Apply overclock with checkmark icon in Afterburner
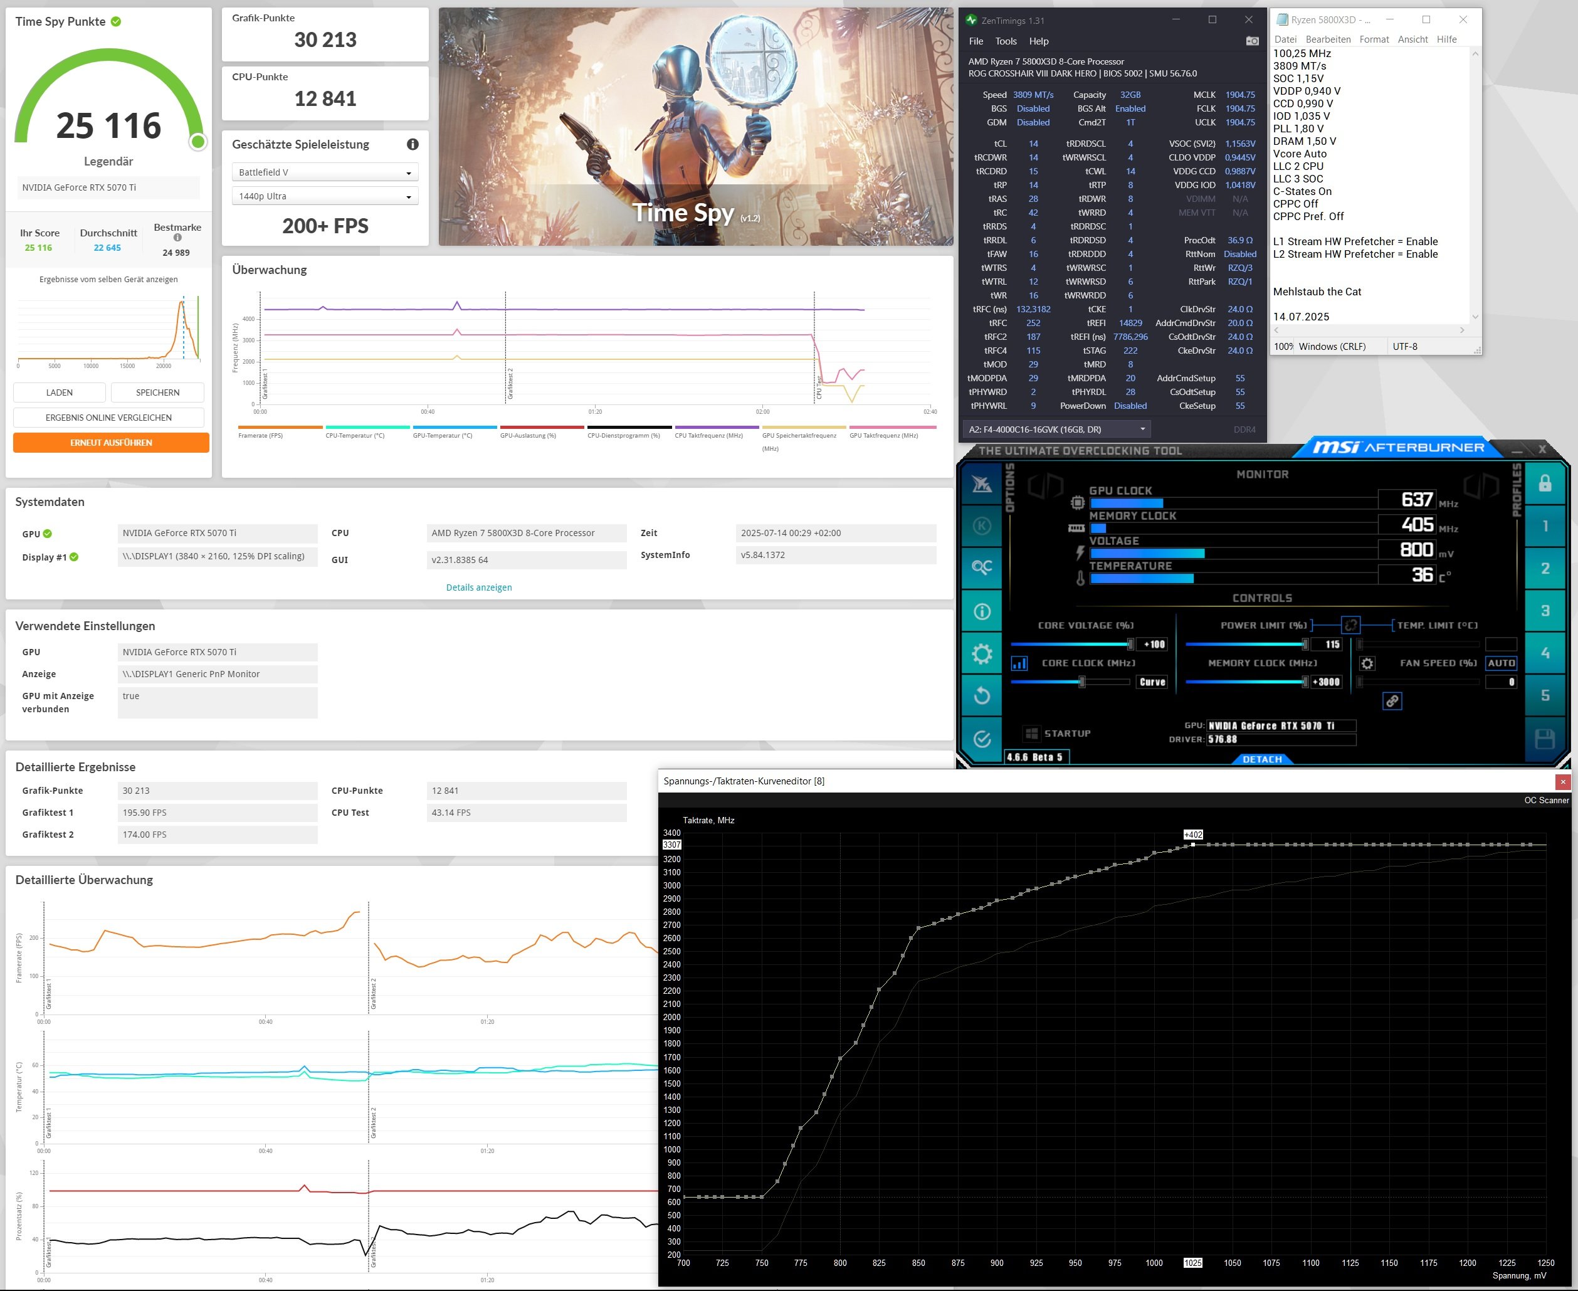Screen dimensions: 1578x1291 (x=983, y=738)
